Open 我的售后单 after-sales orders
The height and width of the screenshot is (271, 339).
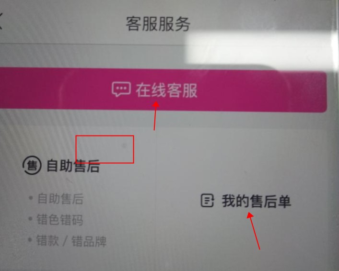256,201
